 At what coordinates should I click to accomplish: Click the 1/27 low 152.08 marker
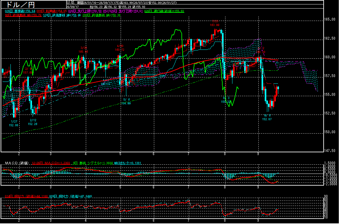click(14, 123)
